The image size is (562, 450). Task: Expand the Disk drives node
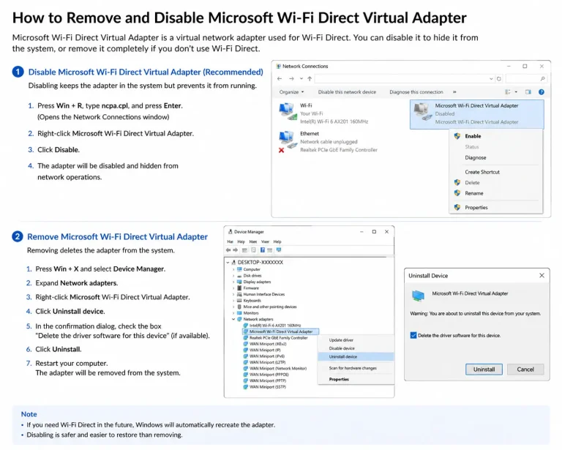233,276
